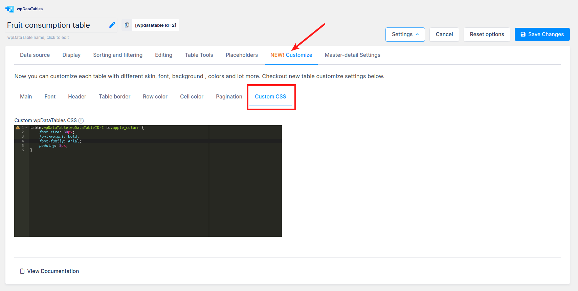Select the Custom CSS sub-tab
Viewport: 578px width, 291px height.
270,96
